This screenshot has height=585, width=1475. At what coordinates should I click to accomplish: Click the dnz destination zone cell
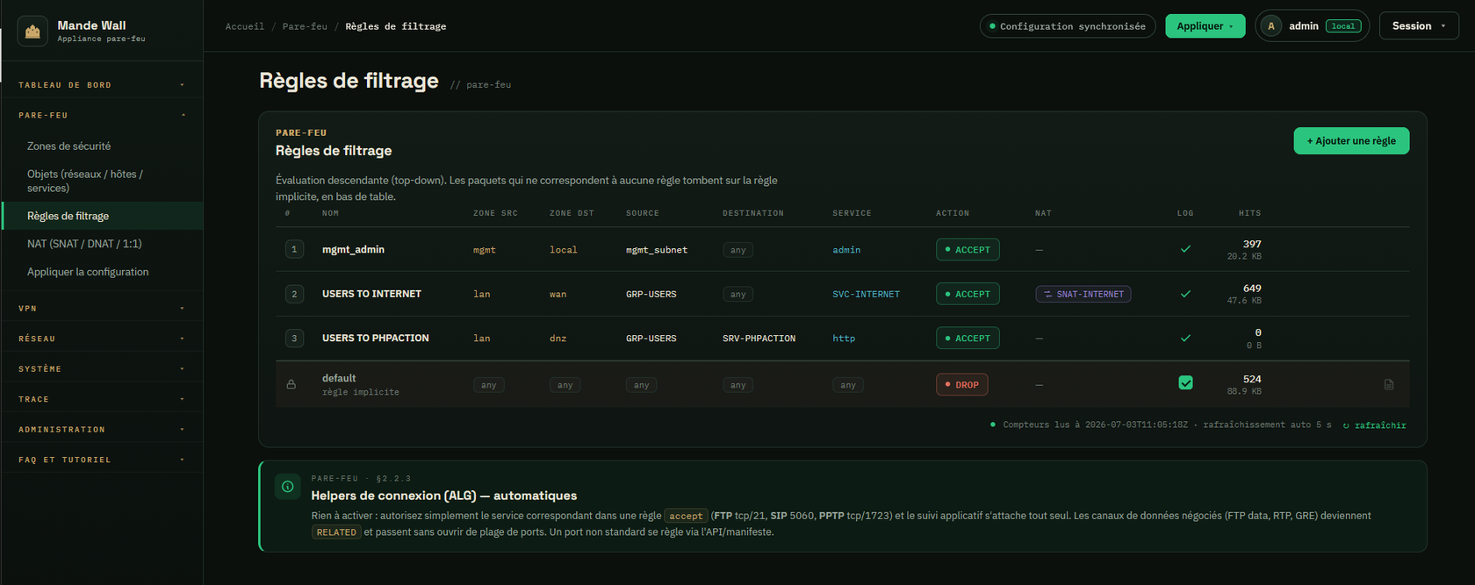point(558,339)
